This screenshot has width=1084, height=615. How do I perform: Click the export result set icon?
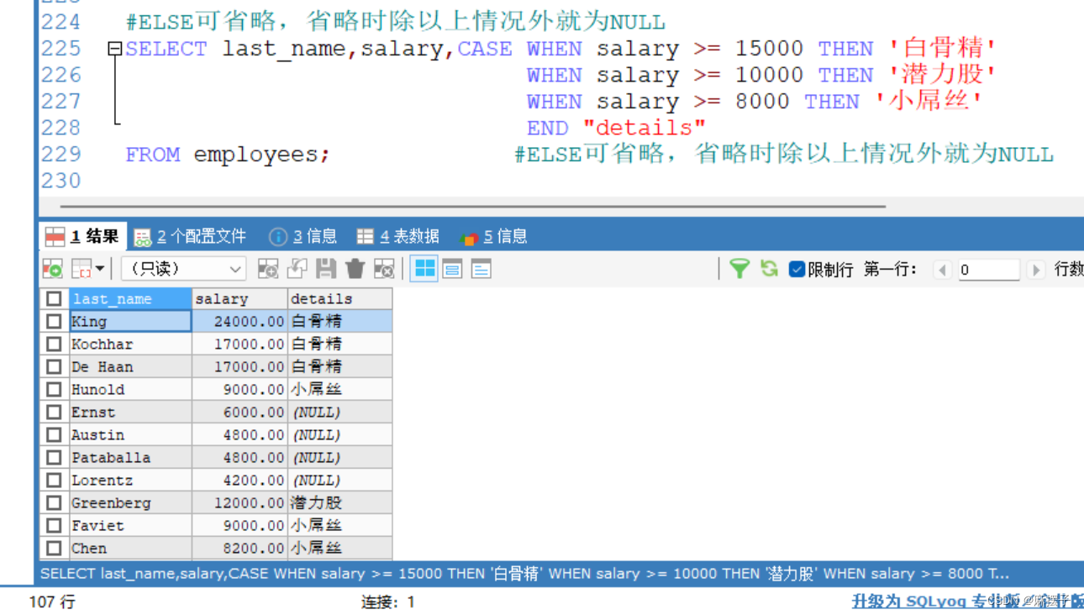(52, 269)
